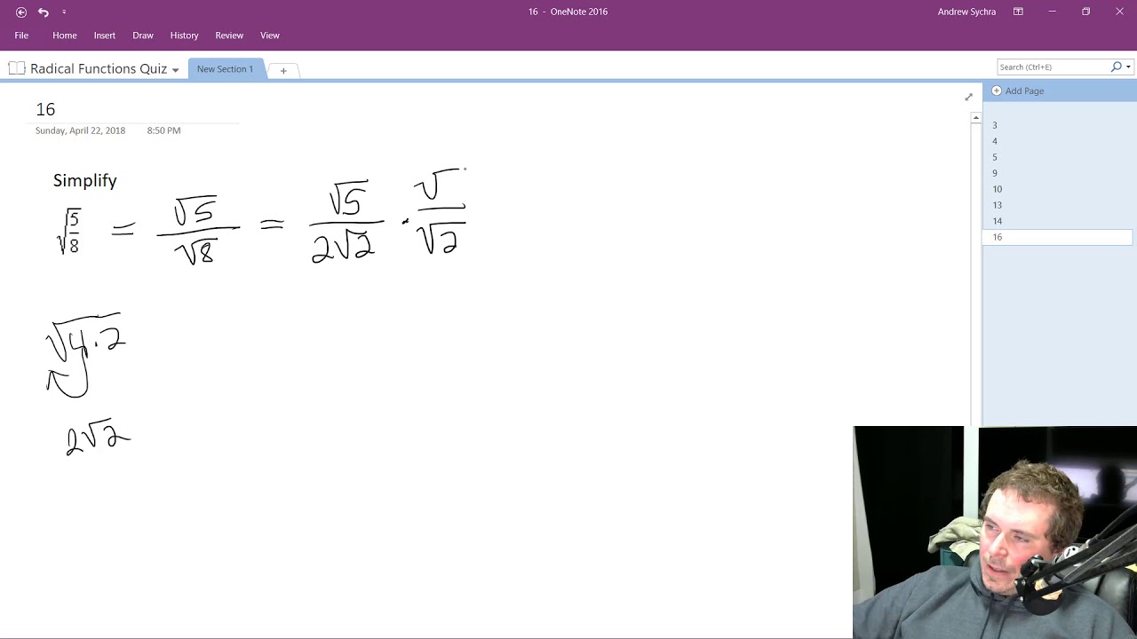The height and width of the screenshot is (639, 1137).
Task: Click the Back arrow icon in title bar
Action: click(x=21, y=12)
